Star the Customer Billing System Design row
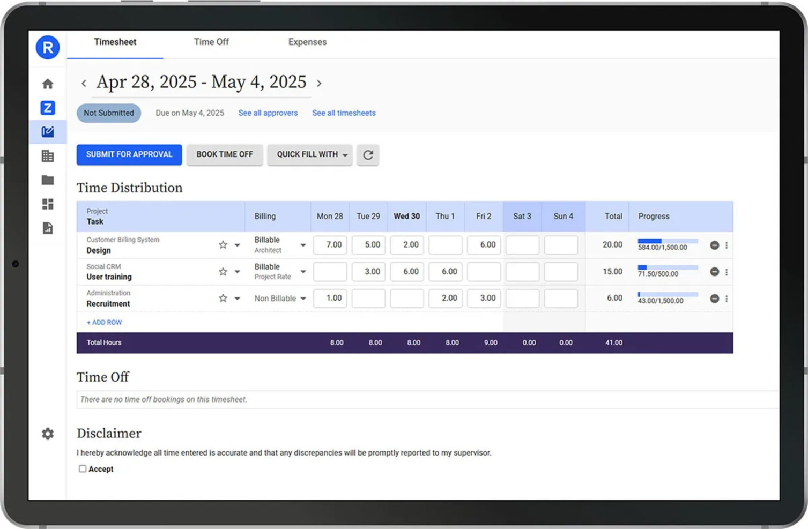The width and height of the screenshot is (808, 529). [223, 245]
